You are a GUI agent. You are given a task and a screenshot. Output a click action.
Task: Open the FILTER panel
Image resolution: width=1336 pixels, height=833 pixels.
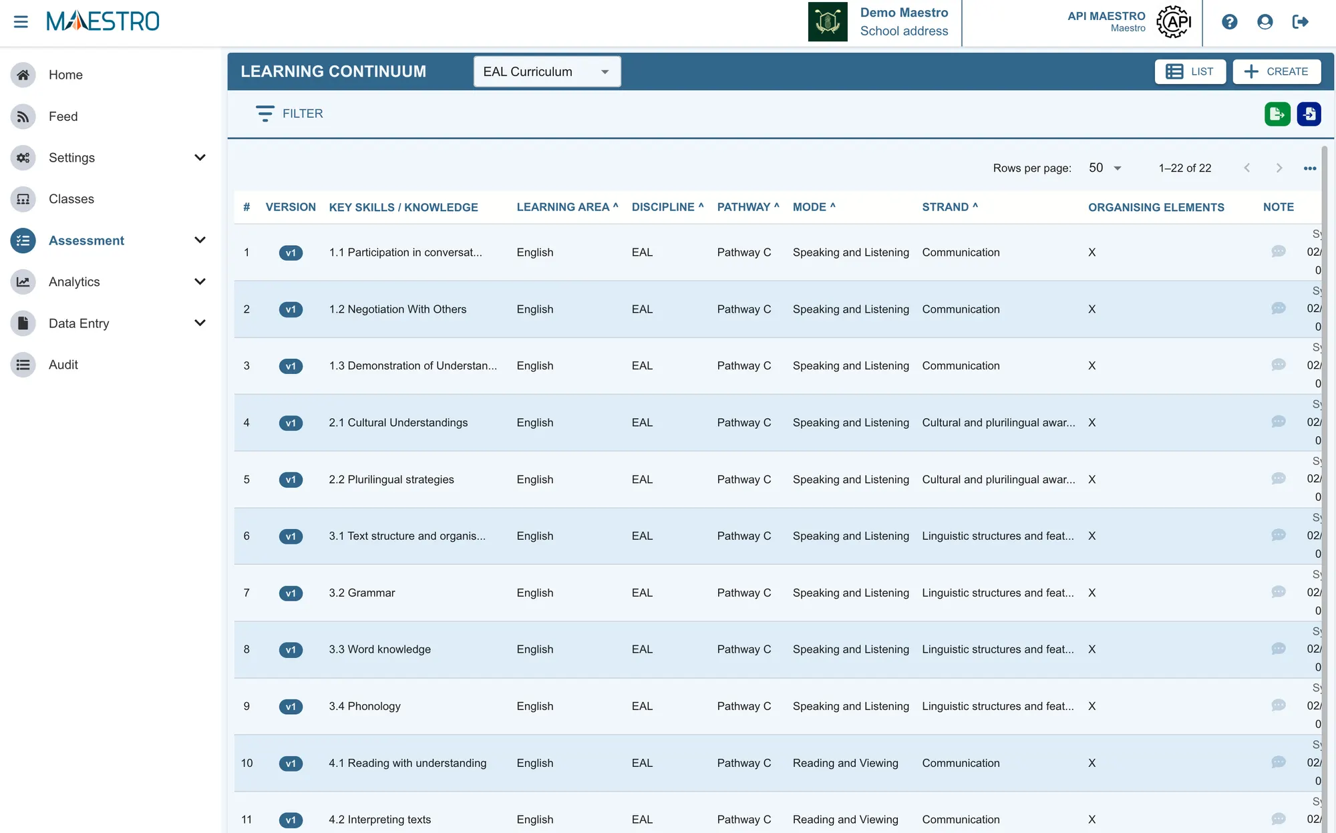[x=289, y=114]
